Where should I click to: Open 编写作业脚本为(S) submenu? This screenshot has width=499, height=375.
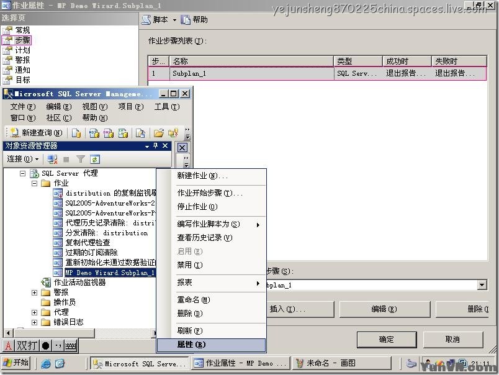tap(211, 224)
